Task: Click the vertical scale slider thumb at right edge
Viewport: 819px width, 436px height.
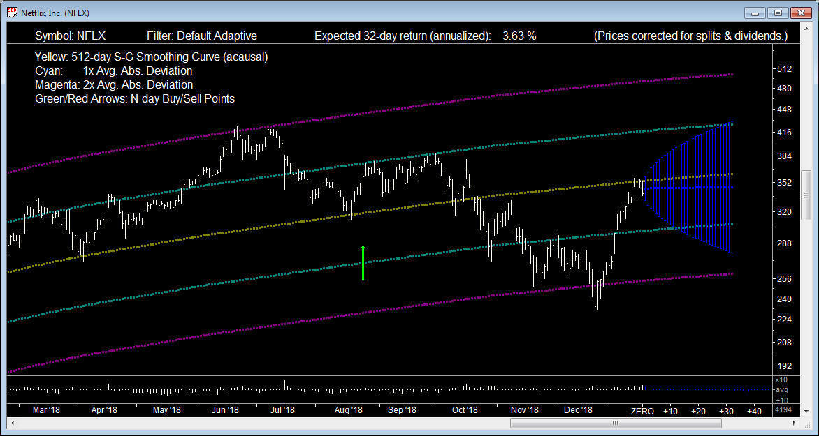Action: click(806, 195)
